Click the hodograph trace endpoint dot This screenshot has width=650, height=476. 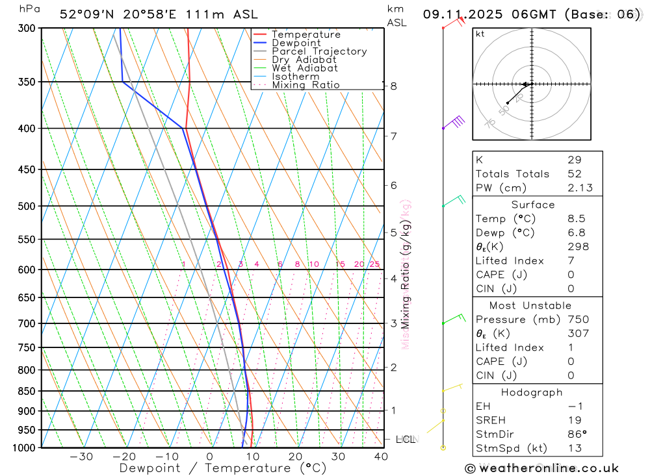coord(508,103)
